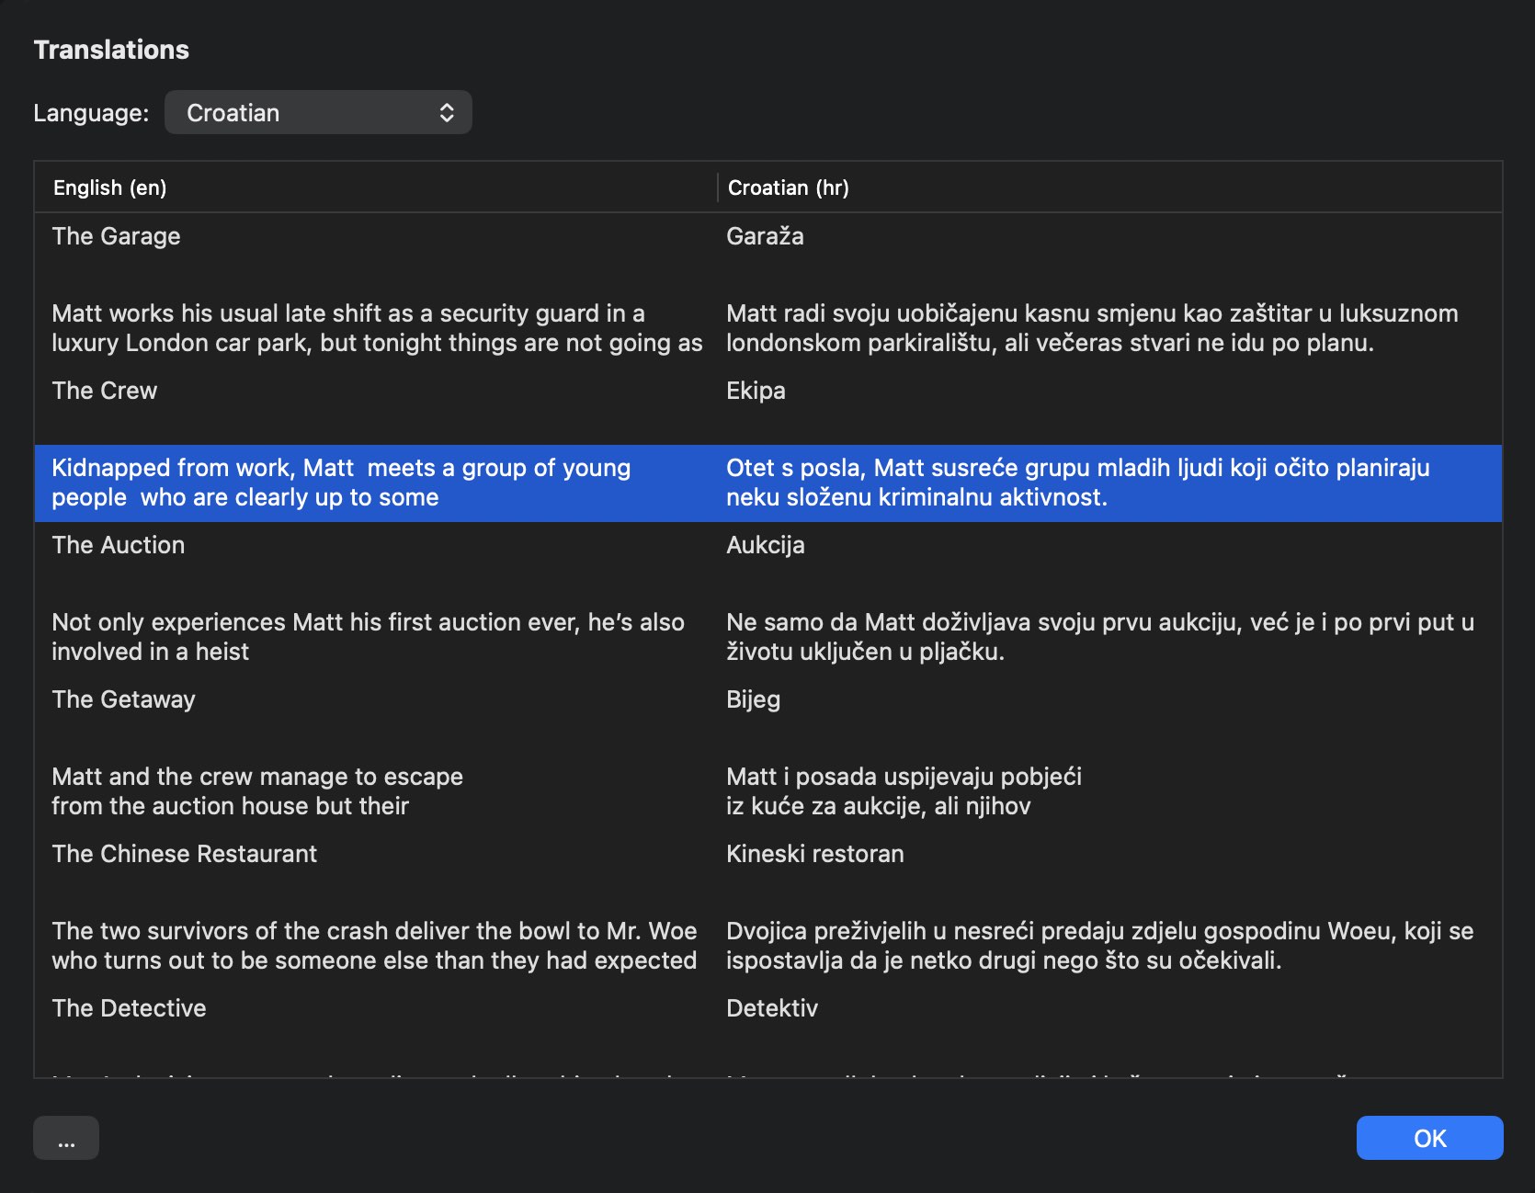Open the Language dropdown showing Croatian

coord(318,112)
